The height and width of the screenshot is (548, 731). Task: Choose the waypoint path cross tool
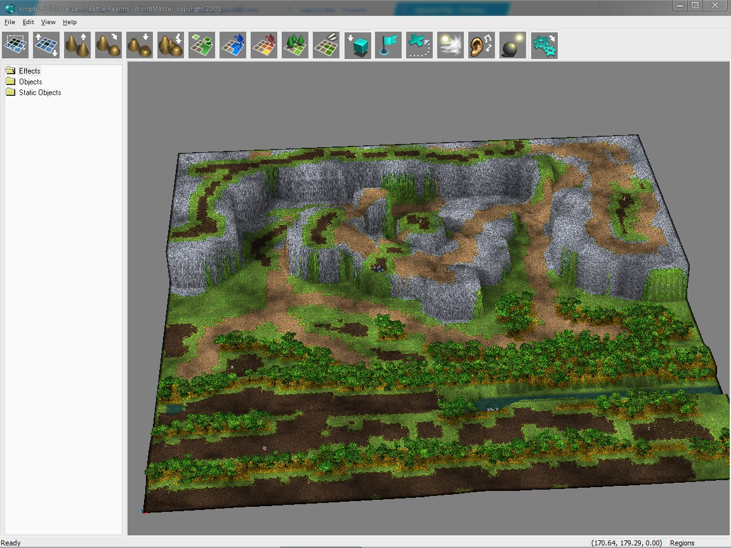[419, 45]
